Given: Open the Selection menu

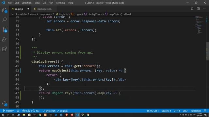Looking at the screenshot, I should [26, 3].
